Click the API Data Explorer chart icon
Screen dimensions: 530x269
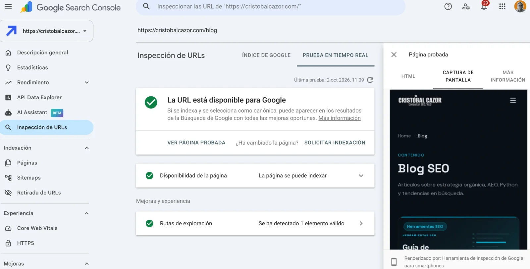point(8,97)
